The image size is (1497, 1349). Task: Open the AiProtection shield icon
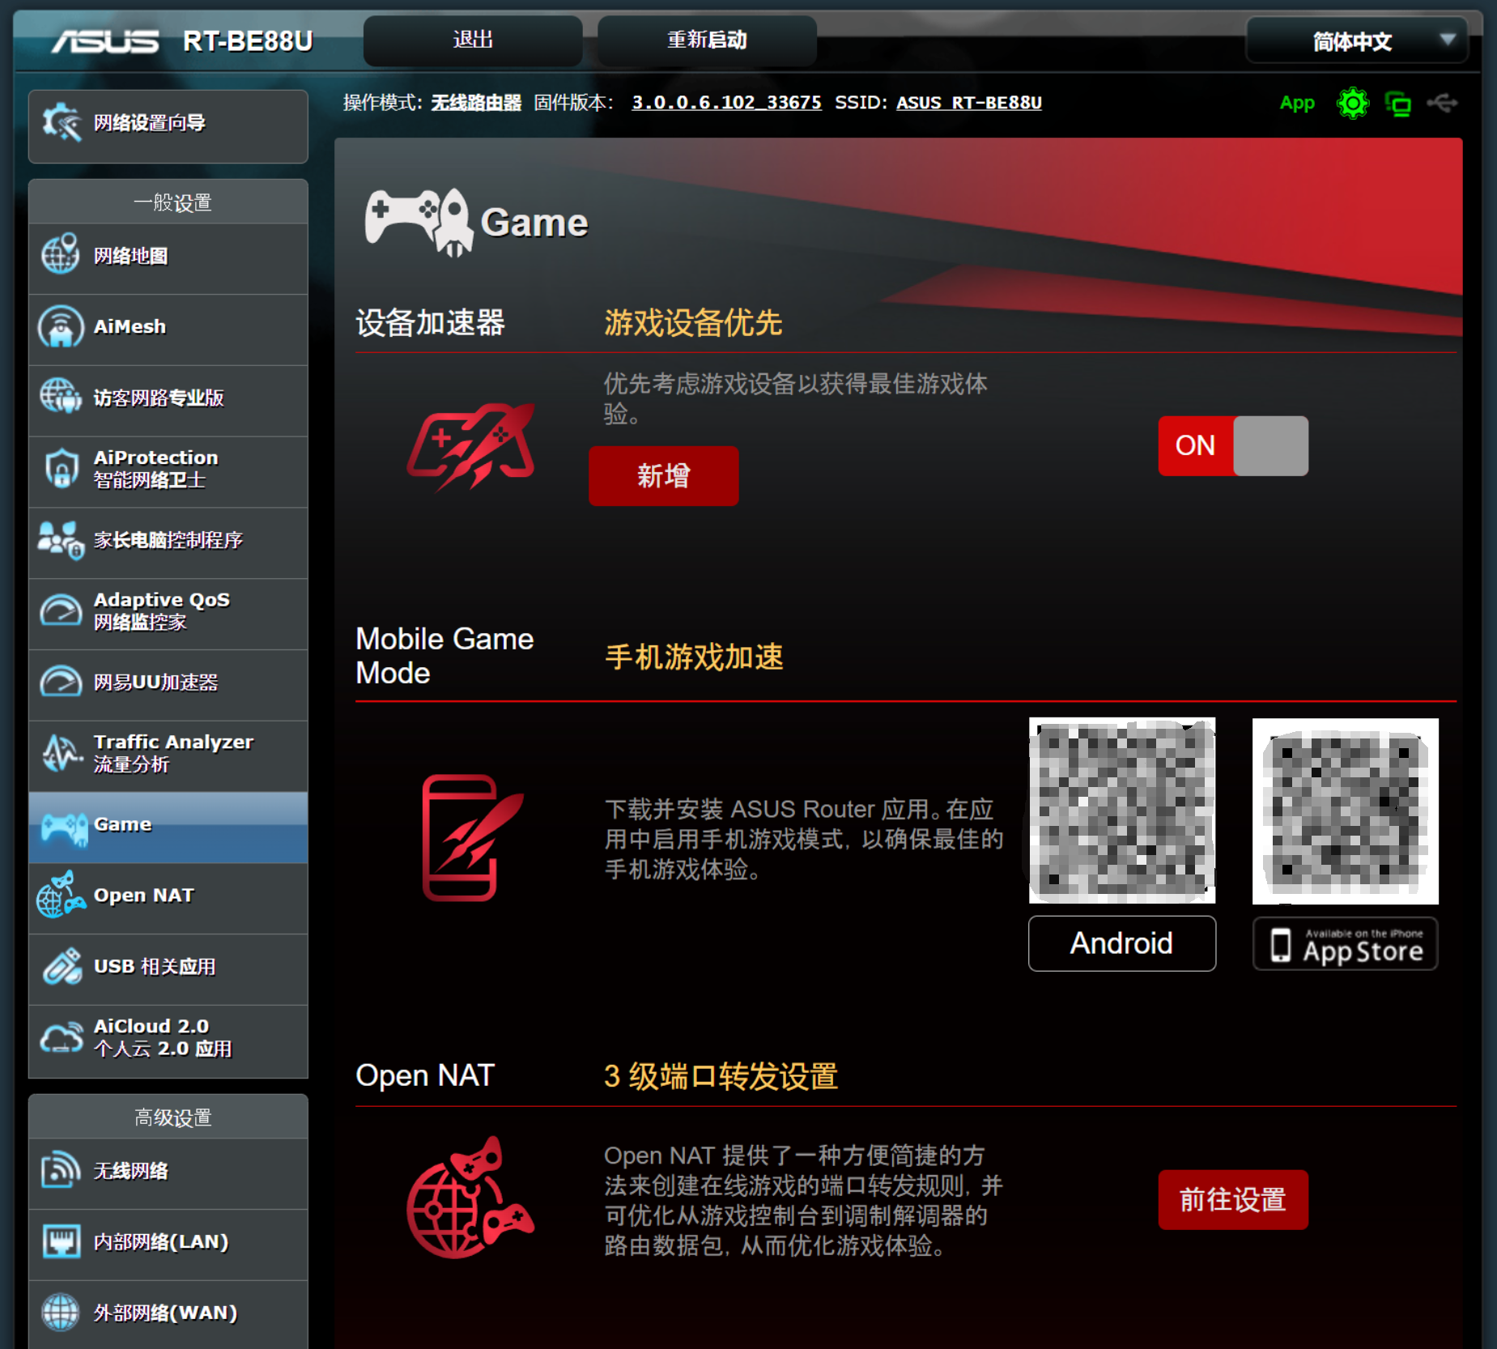pyautogui.click(x=62, y=468)
